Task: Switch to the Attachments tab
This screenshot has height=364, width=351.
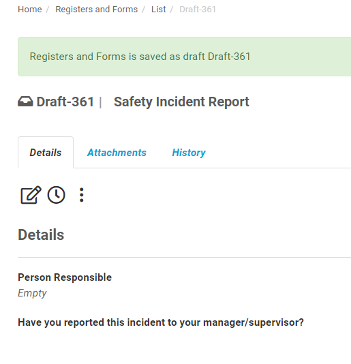Action: tap(117, 153)
